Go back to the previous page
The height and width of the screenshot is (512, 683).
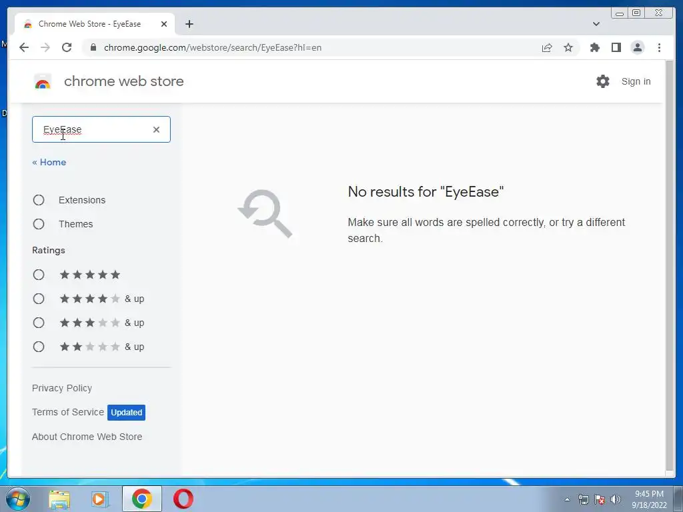pyautogui.click(x=24, y=47)
